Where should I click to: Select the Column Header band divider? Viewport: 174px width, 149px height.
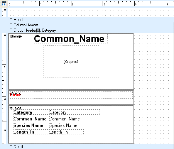click(26, 25)
